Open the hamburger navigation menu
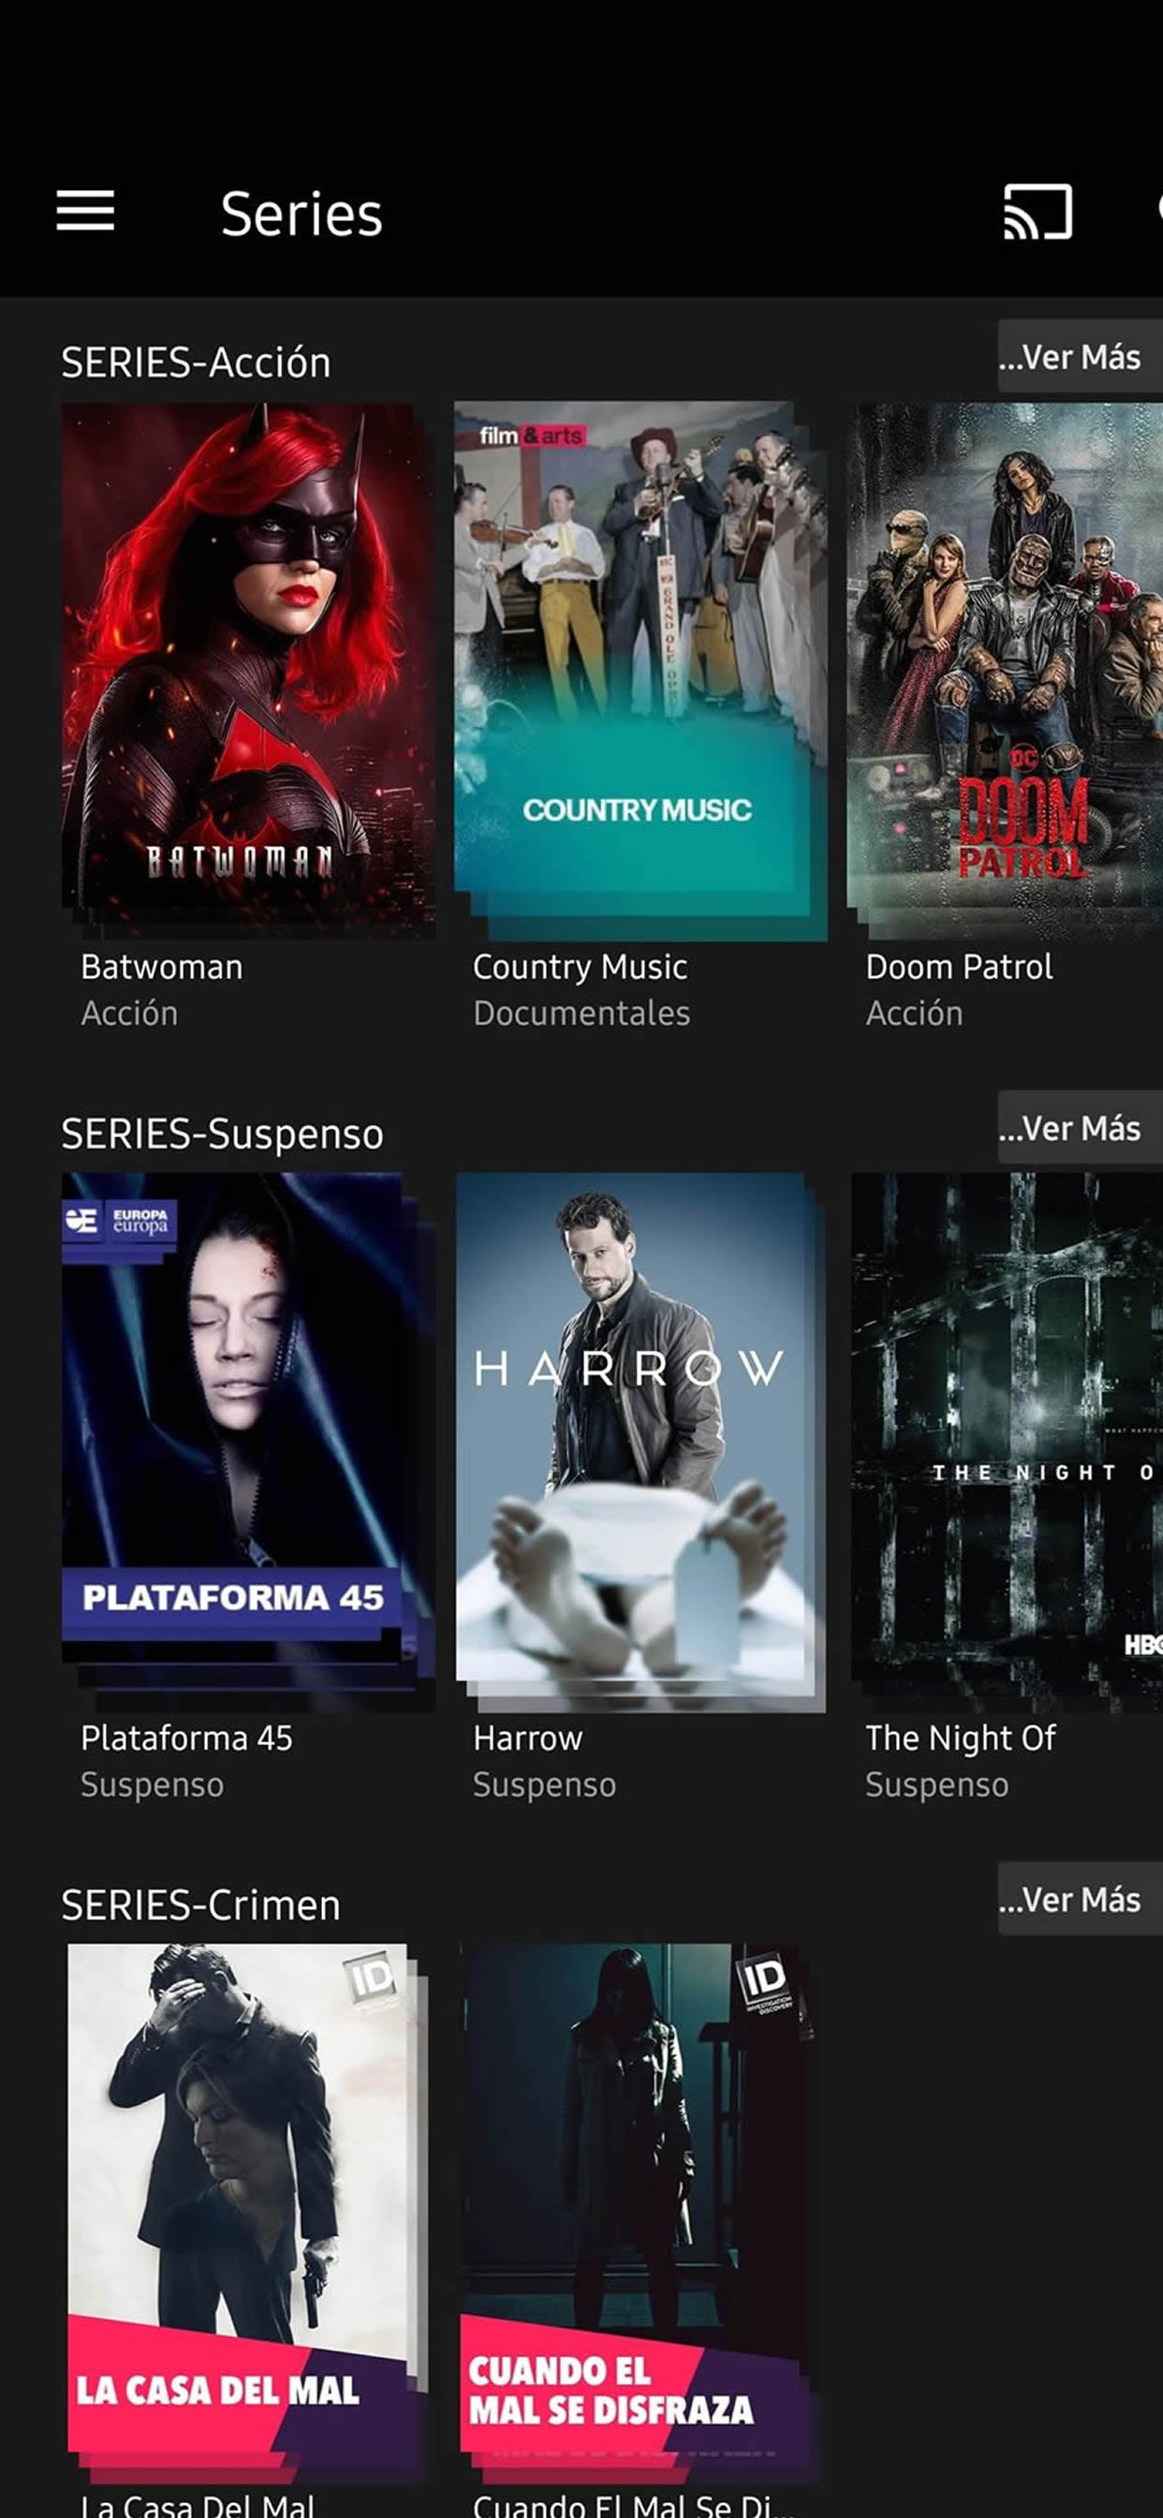Screen dimensions: 1163x2518 (x=85, y=211)
